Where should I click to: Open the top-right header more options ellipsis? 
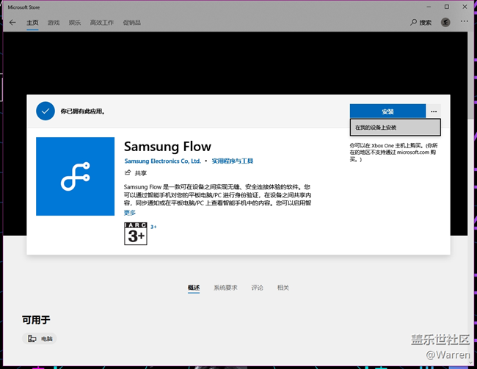click(x=464, y=23)
